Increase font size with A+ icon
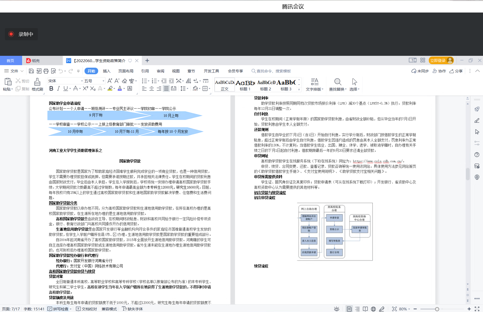The width and height of the screenshot is (483, 312). 110,81
